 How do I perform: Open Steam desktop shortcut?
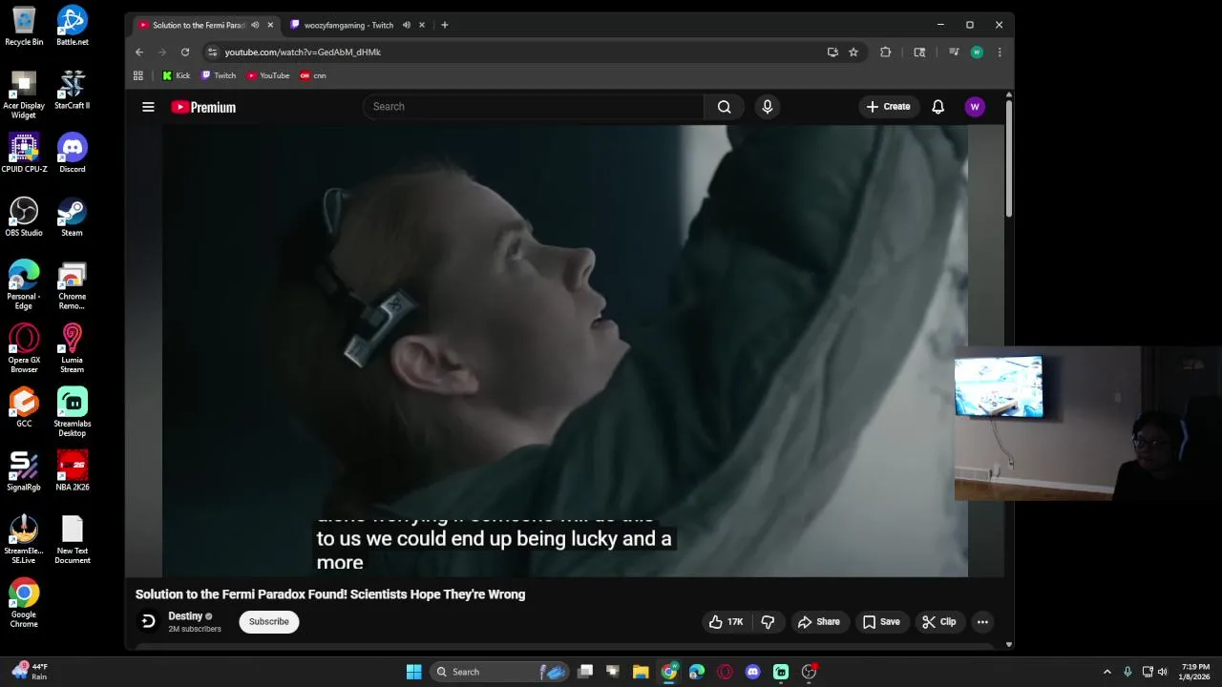coord(72,217)
